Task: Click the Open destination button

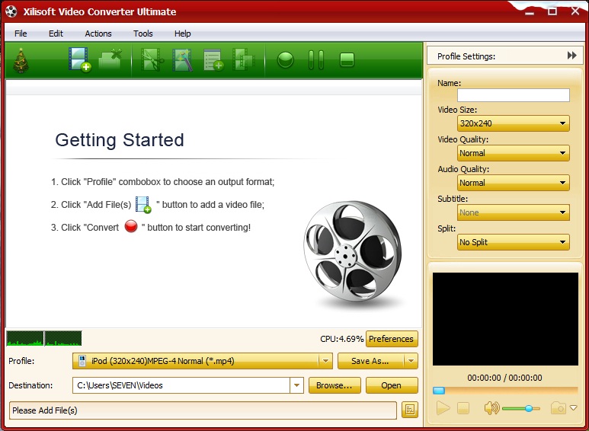Action: [x=392, y=385]
